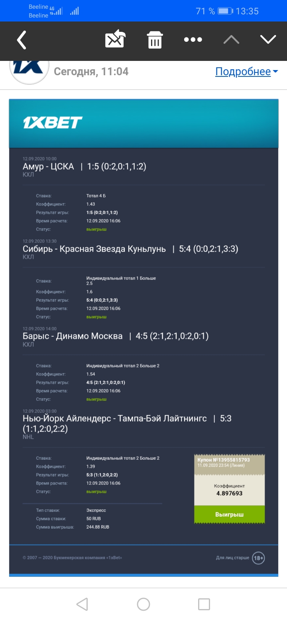Tap the Android home navigation button
The width and height of the screenshot is (287, 621).
(143, 604)
